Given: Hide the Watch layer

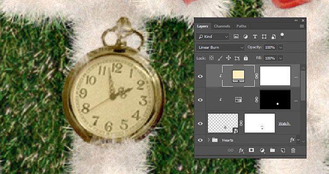Looking at the screenshot, I should click(x=200, y=124).
